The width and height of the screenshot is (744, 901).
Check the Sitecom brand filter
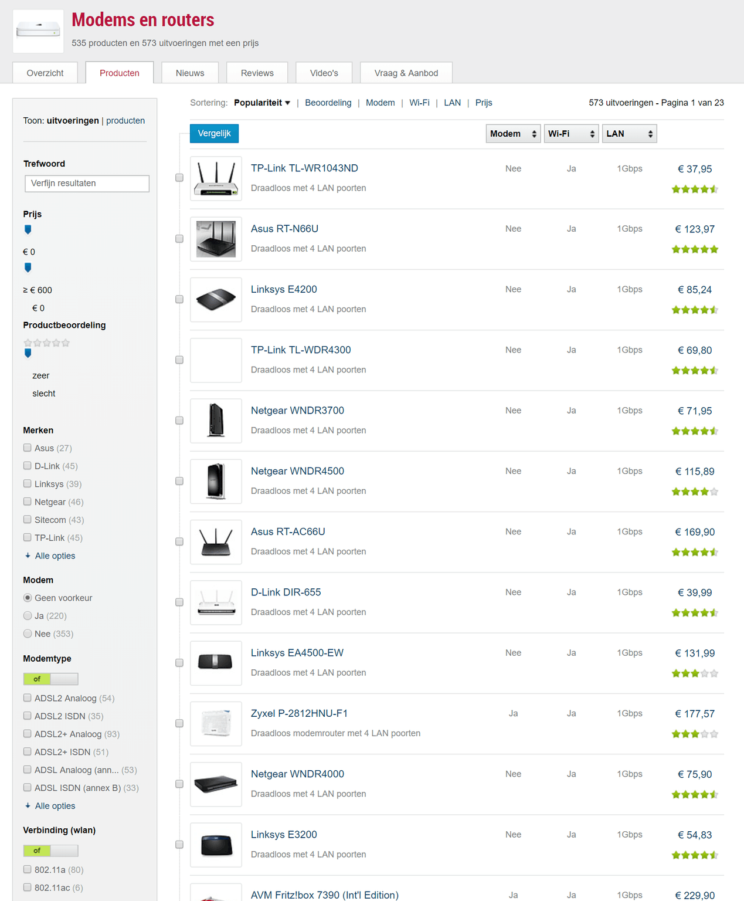coord(28,519)
